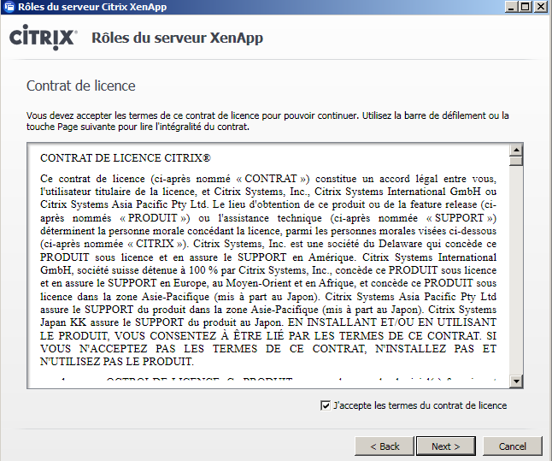Click the "CONTRAT DE LICENCE CITRIX®" heading text
Viewport: 552px width, 461px height.
[126, 158]
